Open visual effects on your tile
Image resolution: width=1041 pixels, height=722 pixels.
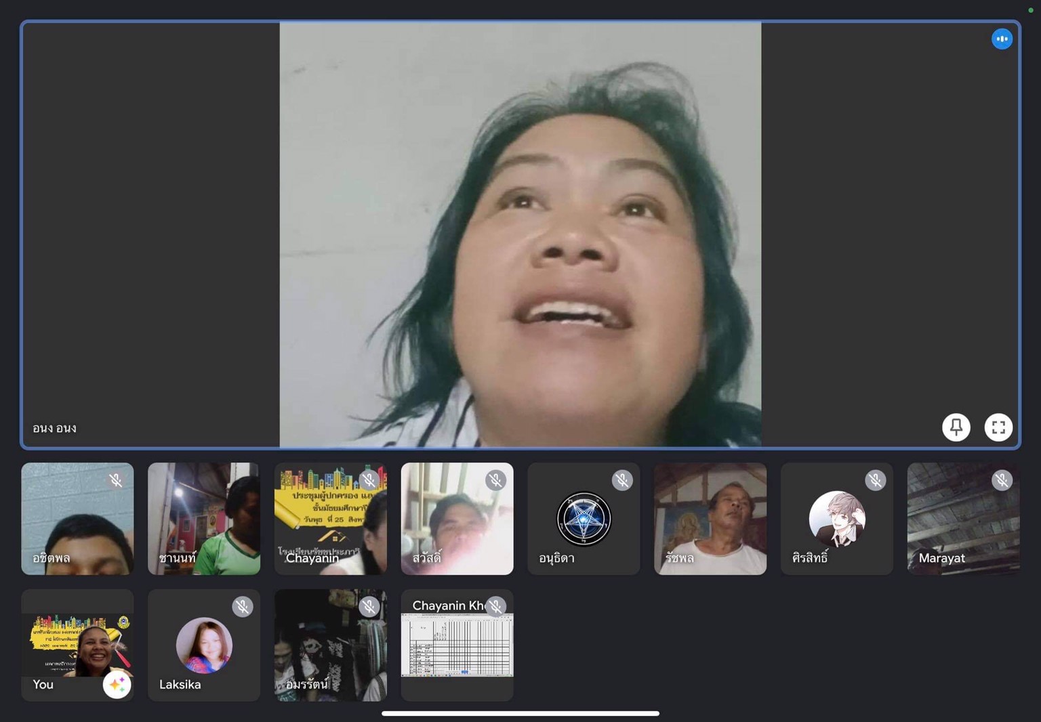pos(117,685)
